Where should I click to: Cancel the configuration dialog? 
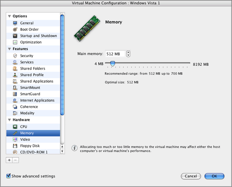click(191, 176)
